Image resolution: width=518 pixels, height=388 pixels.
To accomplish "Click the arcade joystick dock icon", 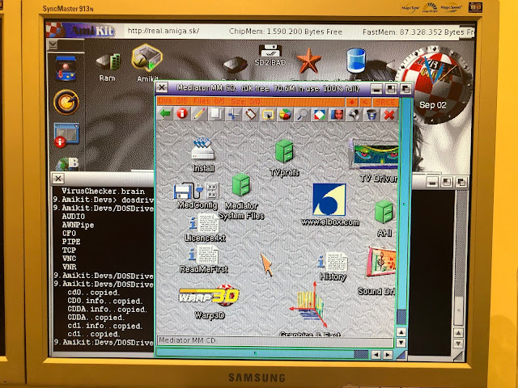I will (66, 69).
